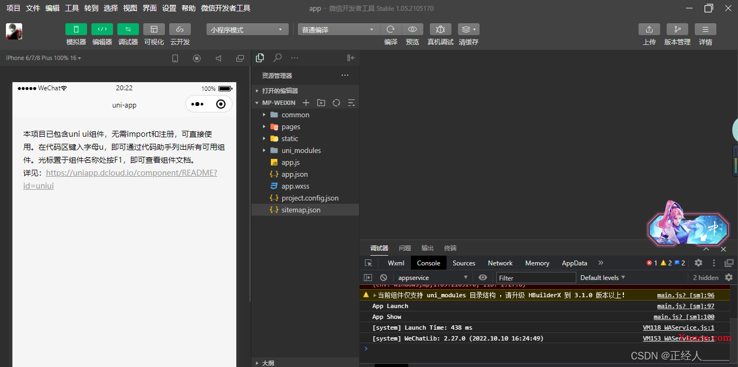Open the iPhone 6/7/8 Plus device dropdown
The width and height of the screenshot is (738, 367).
43,58
